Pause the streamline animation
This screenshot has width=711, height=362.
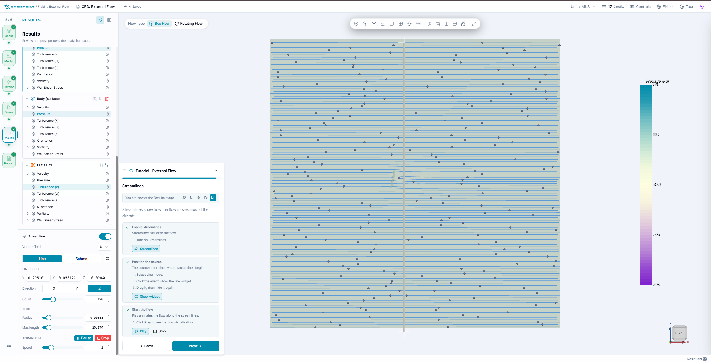84,338
